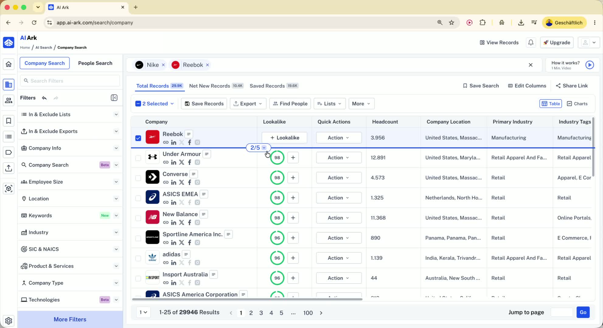Open Under Armour's X (Twitter) icon
Viewport: 603px width, 328px height.
coord(182,162)
